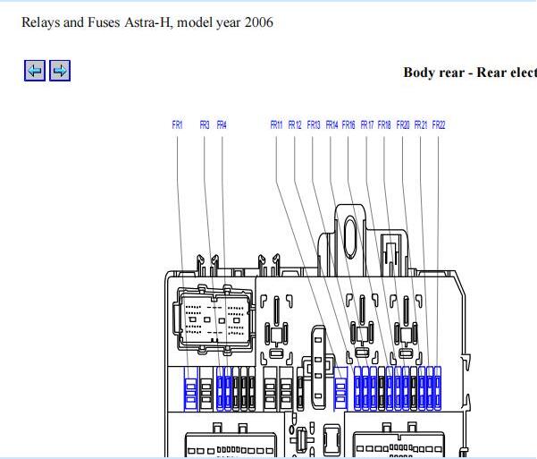Click the FR16 fuse label

(x=348, y=125)
